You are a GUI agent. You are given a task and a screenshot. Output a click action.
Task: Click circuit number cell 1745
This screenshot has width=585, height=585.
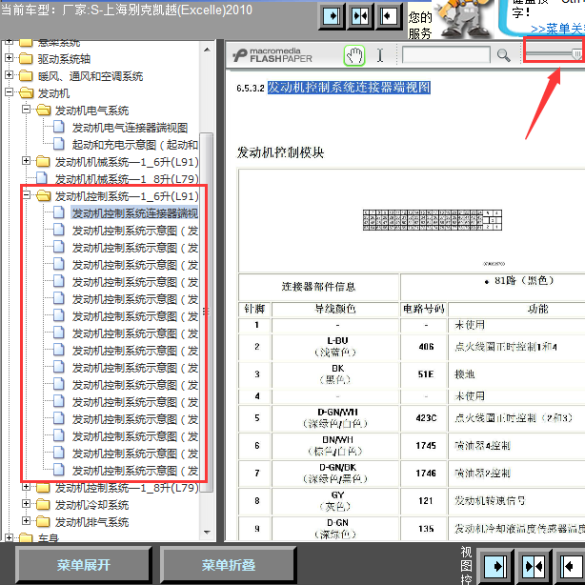pyautogui.click(x=426, y=446)
